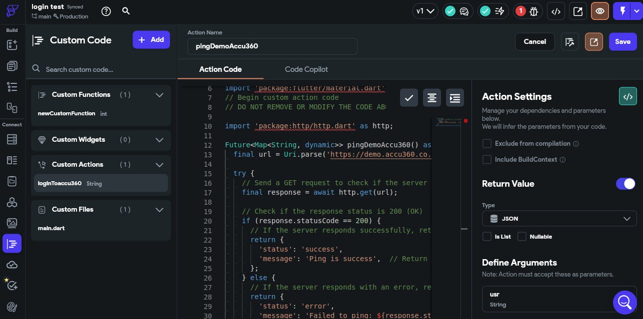The width and height of the screenshot is (643, 319).
Task: Open the debug bug icon
Action: click(533, 11)
